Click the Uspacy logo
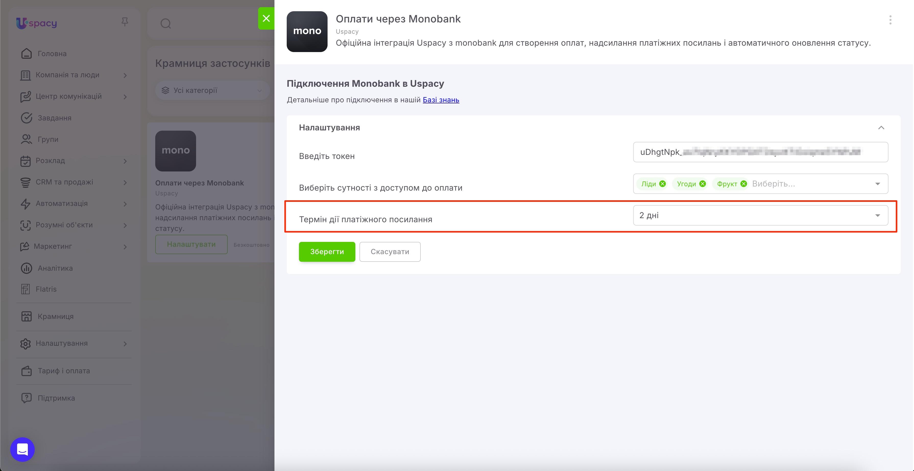This screenshot has height=471, width=914. tap(37, 23)
